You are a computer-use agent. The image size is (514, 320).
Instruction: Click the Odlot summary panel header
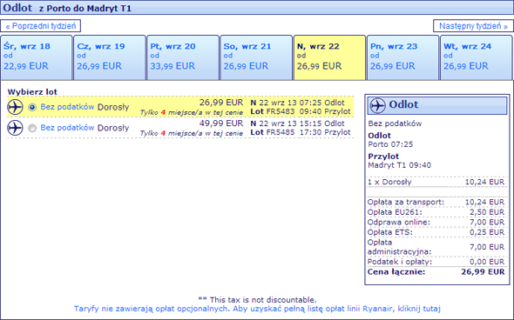point(437,105)
